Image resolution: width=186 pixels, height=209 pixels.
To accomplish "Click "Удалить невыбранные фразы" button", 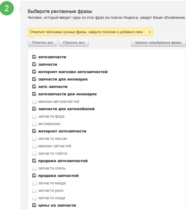I will click(x=158, y=43).
